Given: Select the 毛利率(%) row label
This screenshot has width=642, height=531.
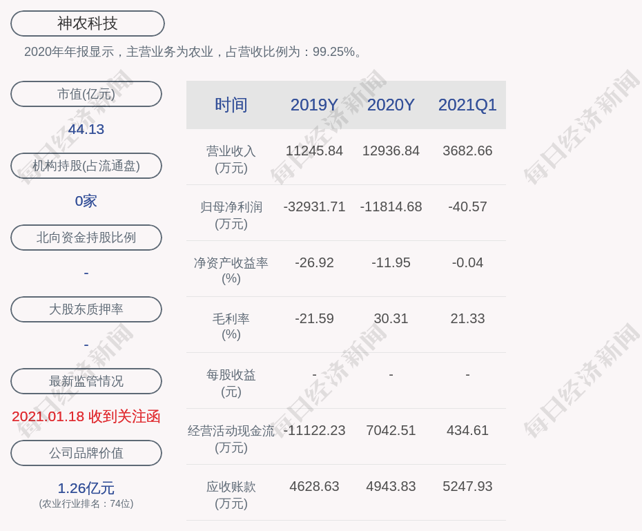Looking at the screenshot, I should [231, 327].
